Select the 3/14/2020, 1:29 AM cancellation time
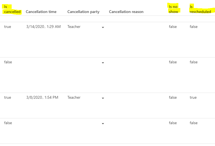 (x=44, y=27)
